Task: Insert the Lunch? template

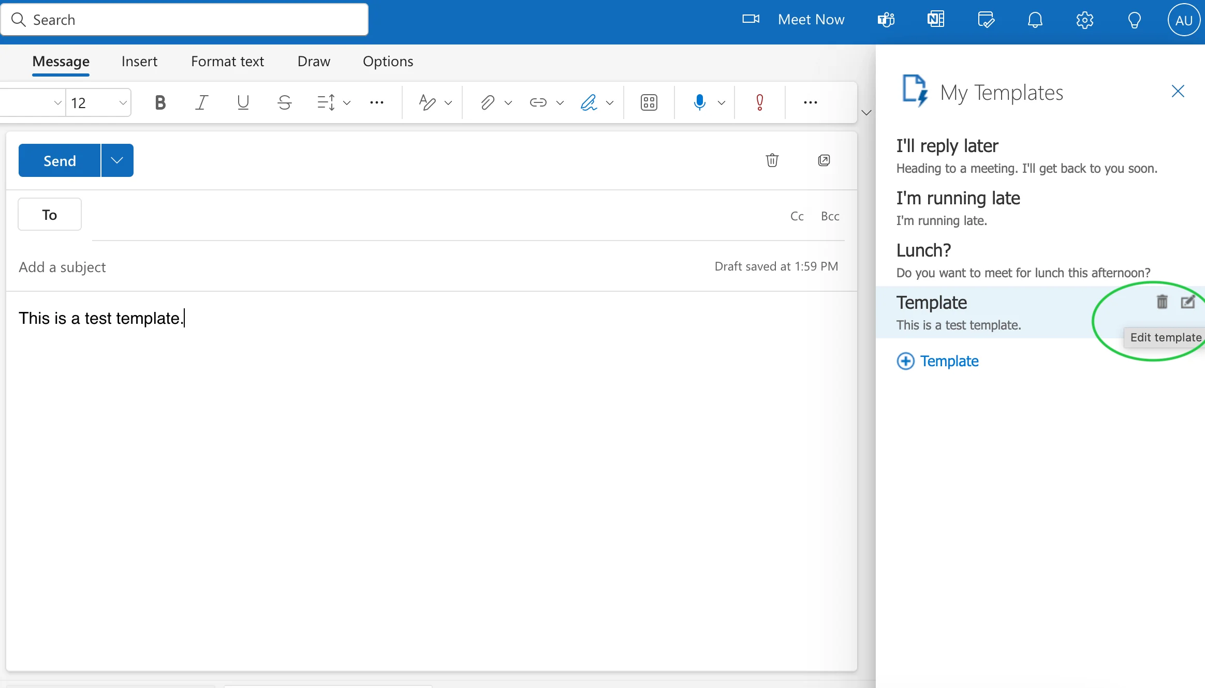Action: (1040, 261)
